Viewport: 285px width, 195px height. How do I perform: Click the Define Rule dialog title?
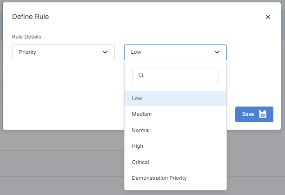click(30, 17)
